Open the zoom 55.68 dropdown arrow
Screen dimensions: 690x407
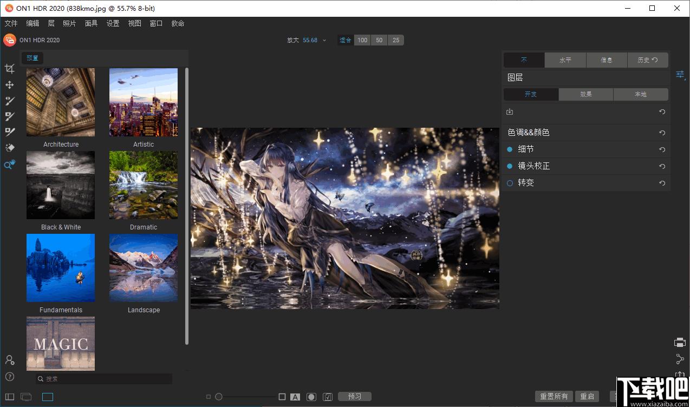click(324, 40)
